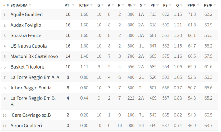Open the iCare Cavriago sq.B team
Viewport: 221px width, 132px height.
tap(31, 115)
